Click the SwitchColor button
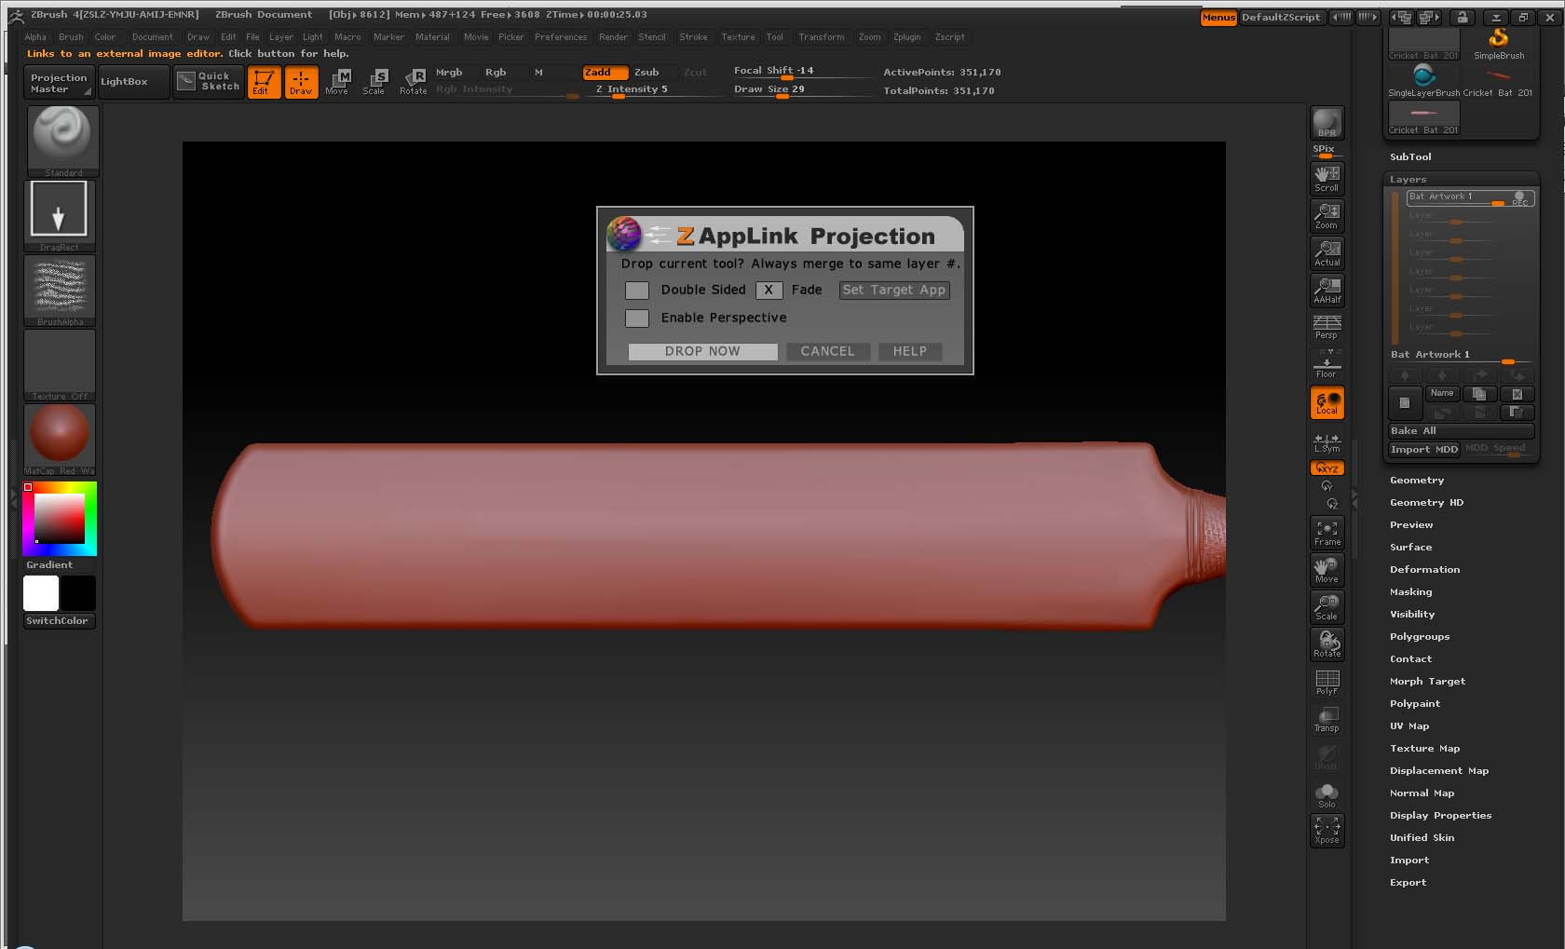Screen dimensions: 1565x949 [x=59, y=621]
